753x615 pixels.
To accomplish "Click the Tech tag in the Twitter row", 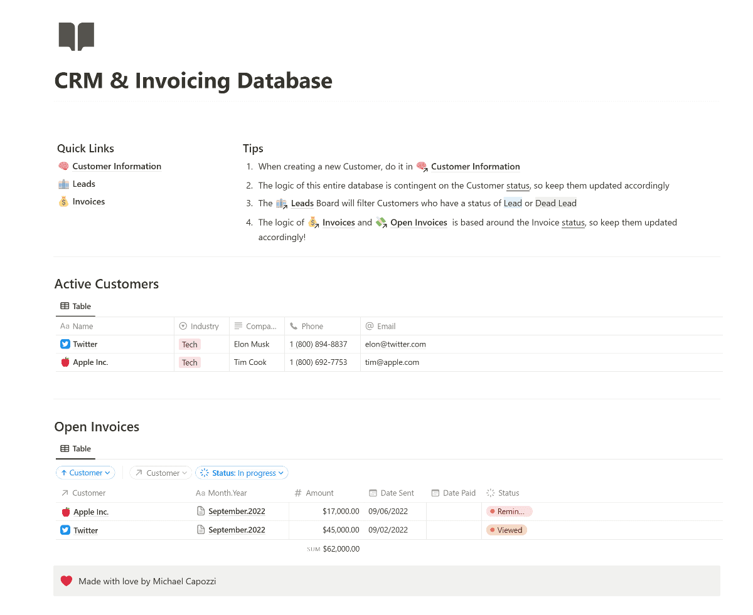I will (190, 344).
